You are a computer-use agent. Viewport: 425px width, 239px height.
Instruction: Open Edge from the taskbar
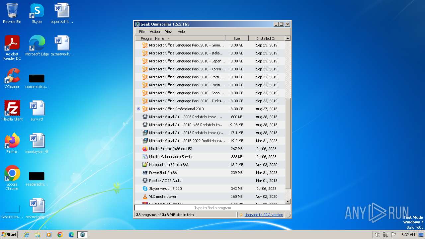tap(71, 235)
